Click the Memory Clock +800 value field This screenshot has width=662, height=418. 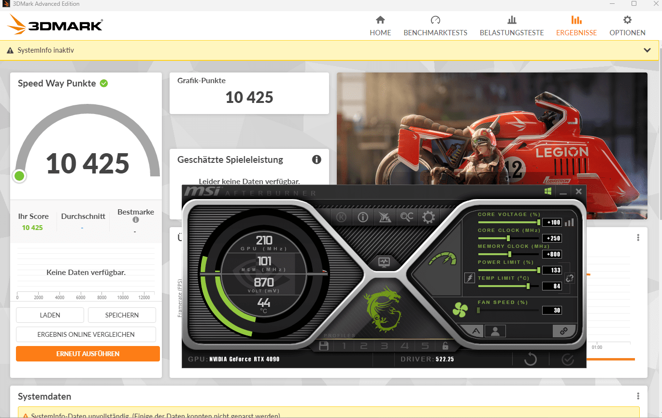pyautogui.click(x=552, y=254)
